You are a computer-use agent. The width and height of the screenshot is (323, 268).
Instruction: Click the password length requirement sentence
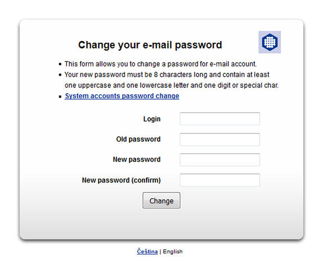coord(172,80)
